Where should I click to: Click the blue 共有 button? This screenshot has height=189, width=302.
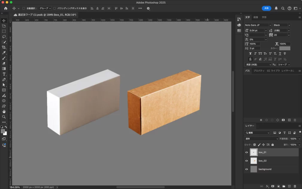pyautogui.click(x=266, y=8)
